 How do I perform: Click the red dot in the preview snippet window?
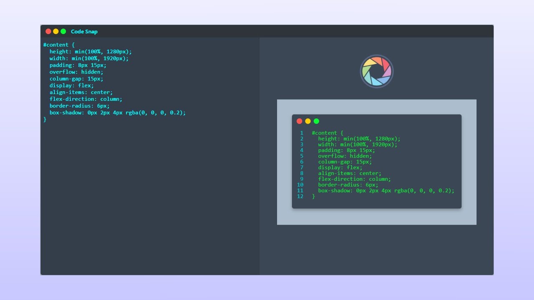point(300,121)
